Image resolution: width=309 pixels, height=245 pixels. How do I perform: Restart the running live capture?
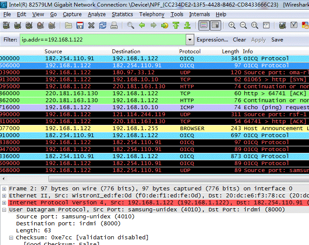coord(52,25)
